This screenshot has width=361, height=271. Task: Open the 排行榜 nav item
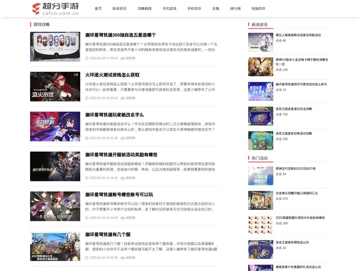tap(235, 9)
